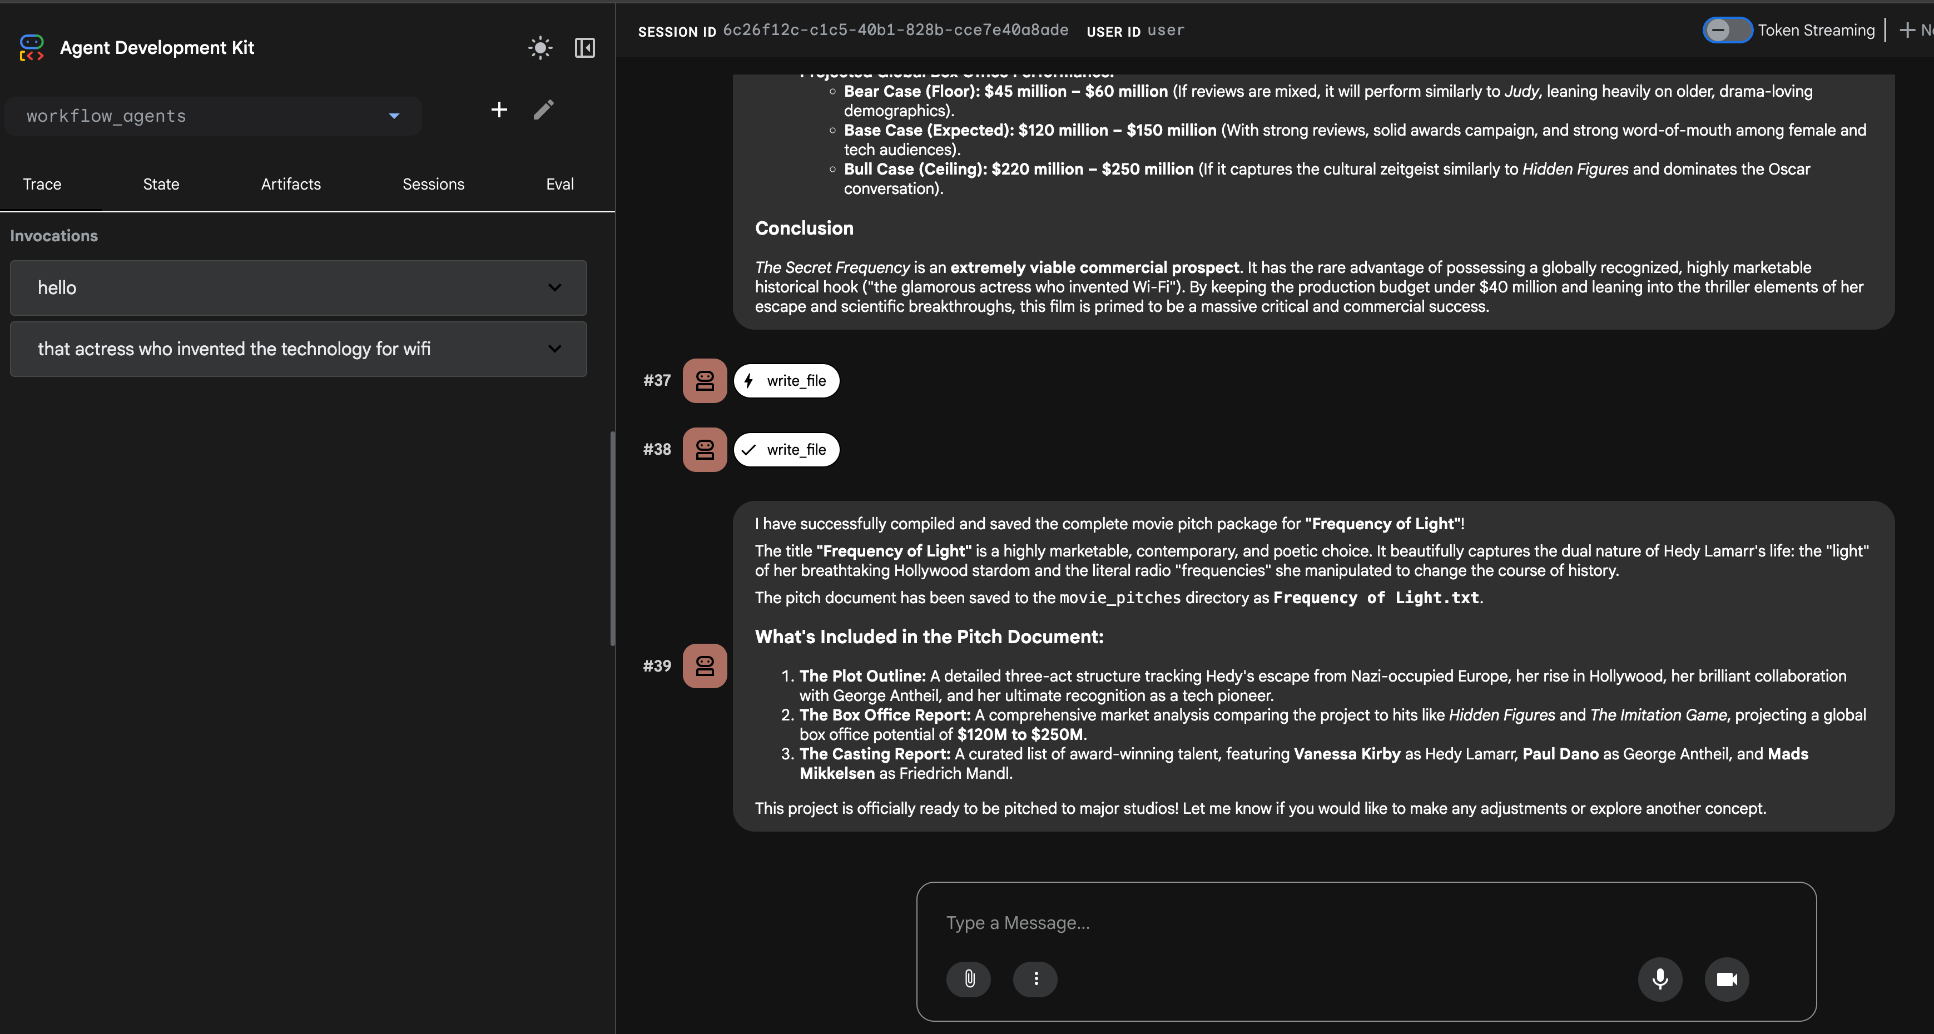
Task: Toggle the Token Streaming switch
Action: pos(1728,30)
